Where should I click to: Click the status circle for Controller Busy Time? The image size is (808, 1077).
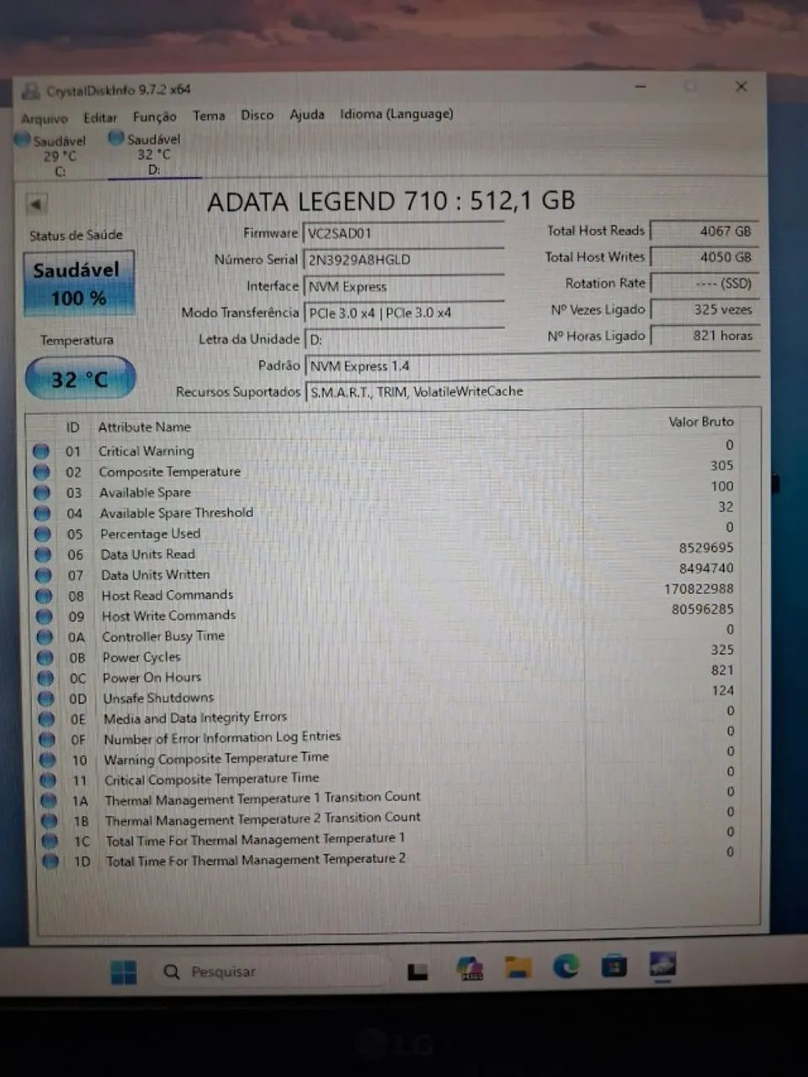[x=45, y=637]
